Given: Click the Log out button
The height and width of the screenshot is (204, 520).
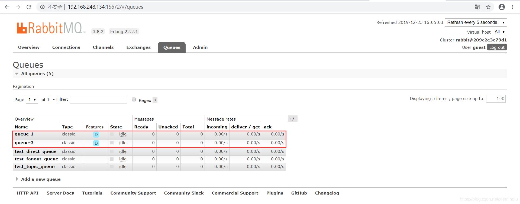Looking at the screenshot, I should point(497,47).
